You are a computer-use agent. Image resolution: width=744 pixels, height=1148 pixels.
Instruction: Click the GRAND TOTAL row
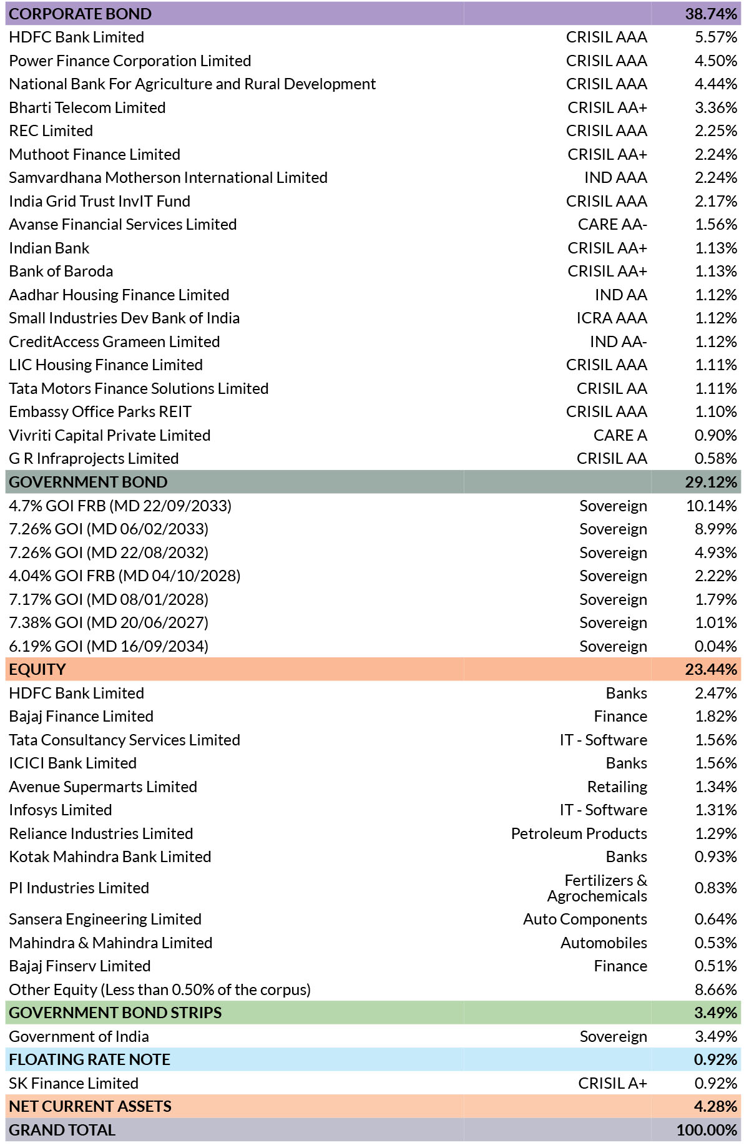(x=62, y=1130)
